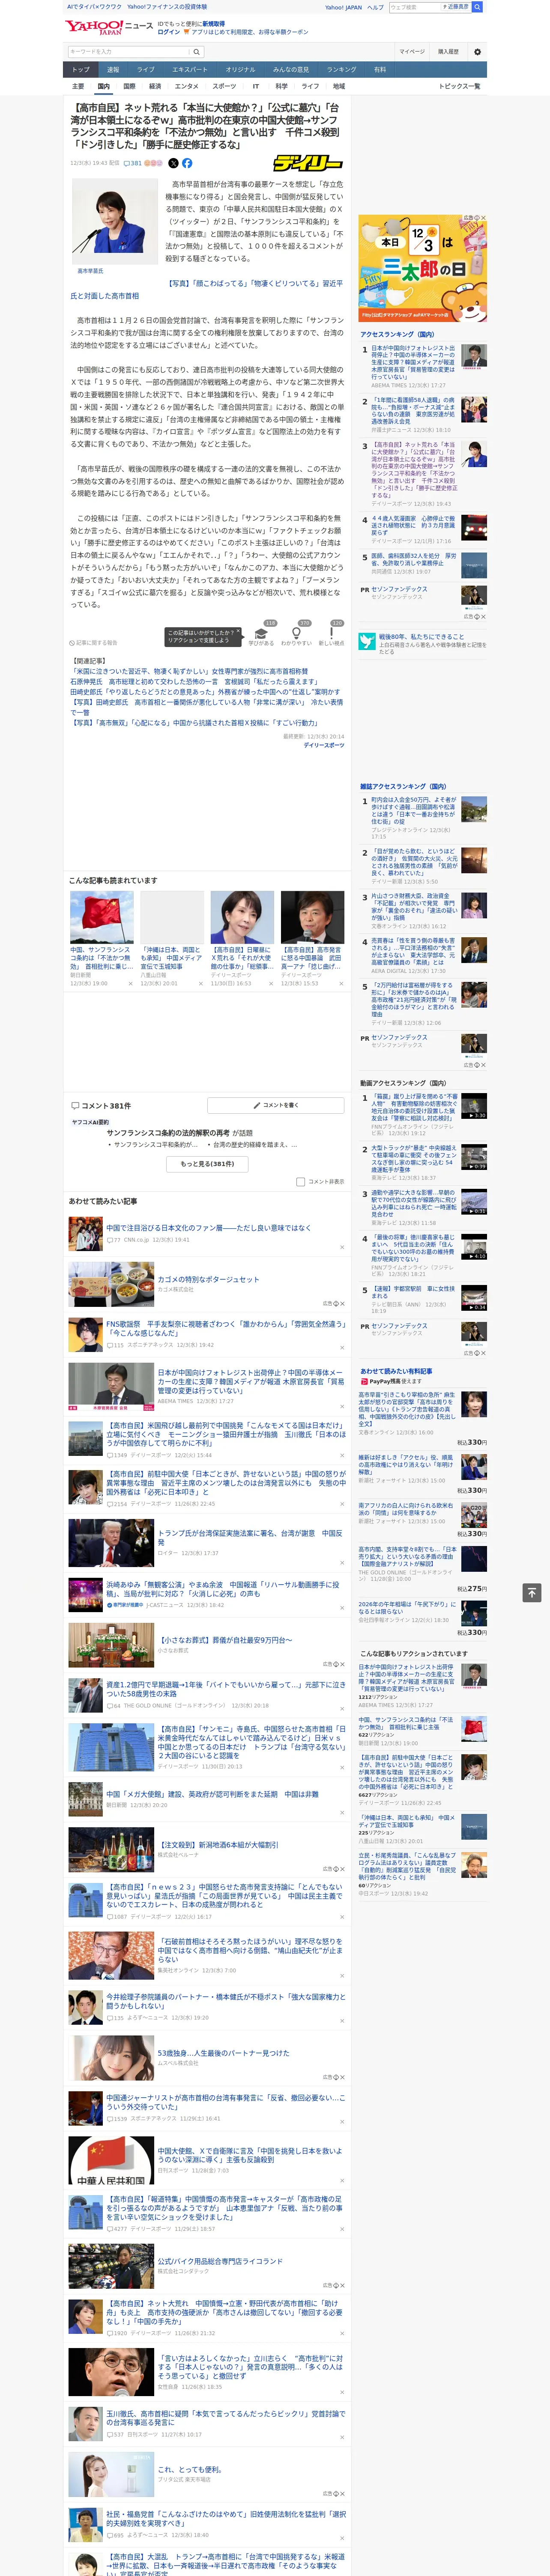Image resolution: width=550 pixels, height=2576 pixels.
Task: Open article 中国「メガ大使館」建設、英政府が認可判断
Action: coord(212,1794)
